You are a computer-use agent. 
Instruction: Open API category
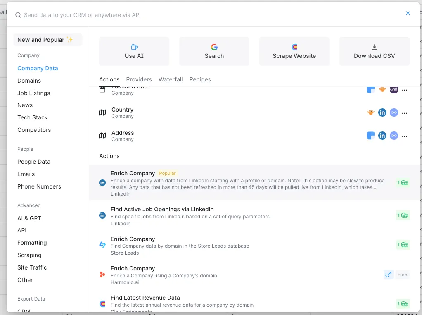(22, 230)
